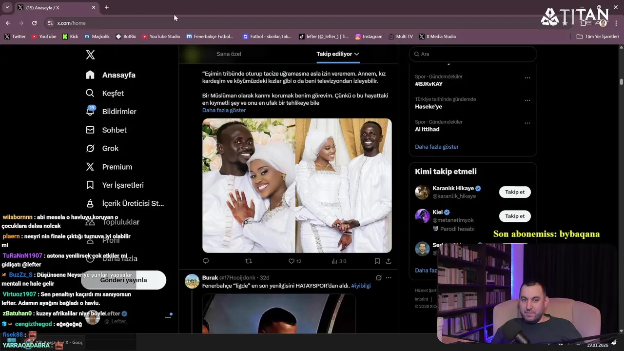Image resolution: width=624 pixels, height=351 pixels.
Task: Reload the x.com page
Action: 34,23
